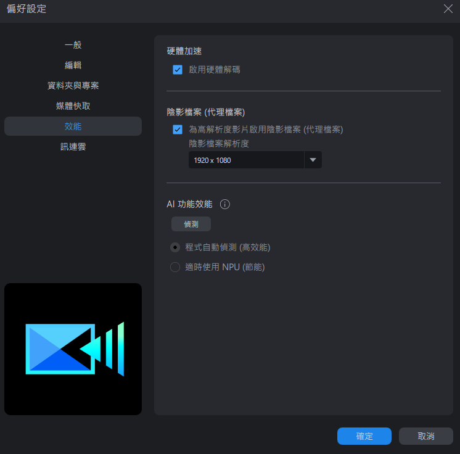The height and width of the screenshot is (454, 460).
Task: Click the AI 功能效能 heading text
Action: [x=189, y=204]
